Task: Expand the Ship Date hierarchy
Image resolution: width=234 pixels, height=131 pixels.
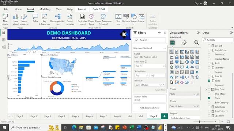Action: (206, 90)
